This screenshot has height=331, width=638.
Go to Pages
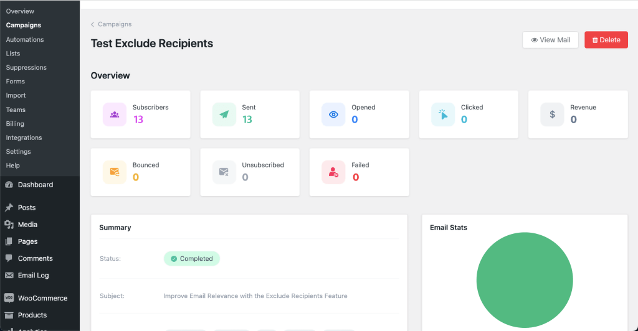[x=27, y=241]
